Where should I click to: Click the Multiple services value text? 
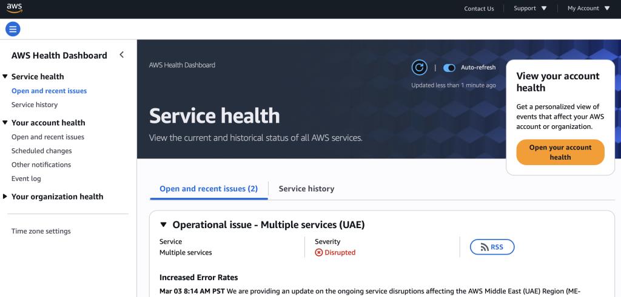pos(186,252)
